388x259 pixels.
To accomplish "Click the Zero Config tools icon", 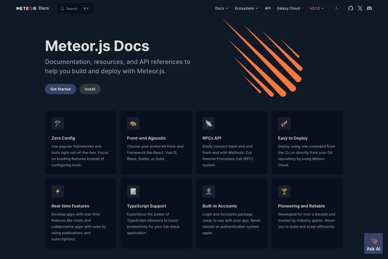I will (58, 124).
